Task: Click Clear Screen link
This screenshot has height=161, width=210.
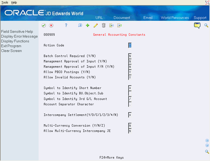Action: [11, 51]
